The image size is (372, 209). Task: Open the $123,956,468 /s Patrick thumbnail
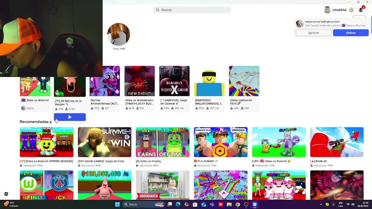[x=105, y=185]
